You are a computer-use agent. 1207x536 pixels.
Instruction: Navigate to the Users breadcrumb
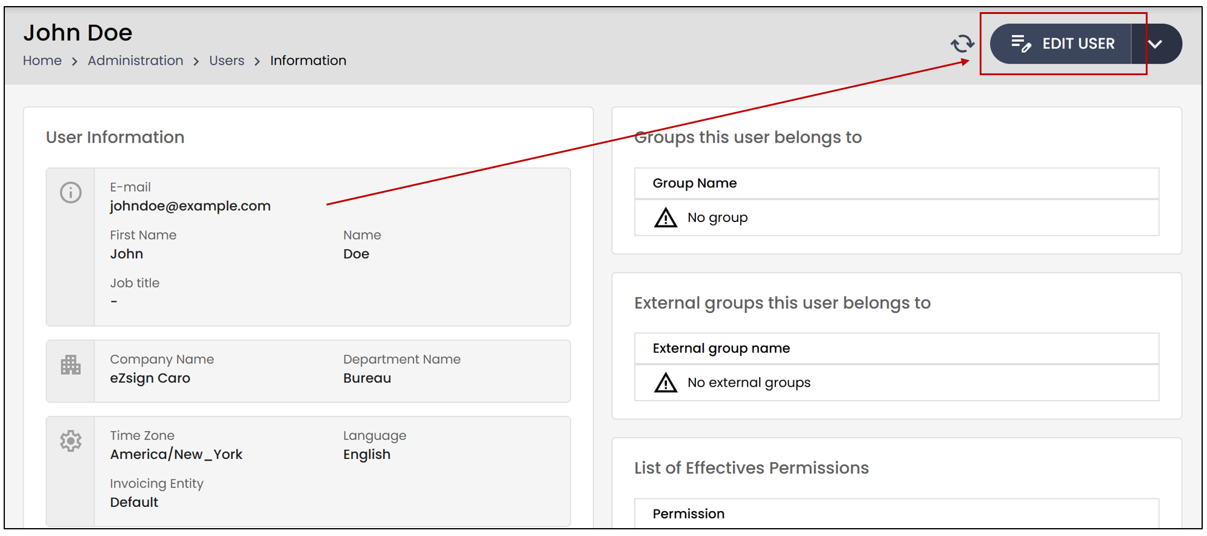(x=227, y=61)
